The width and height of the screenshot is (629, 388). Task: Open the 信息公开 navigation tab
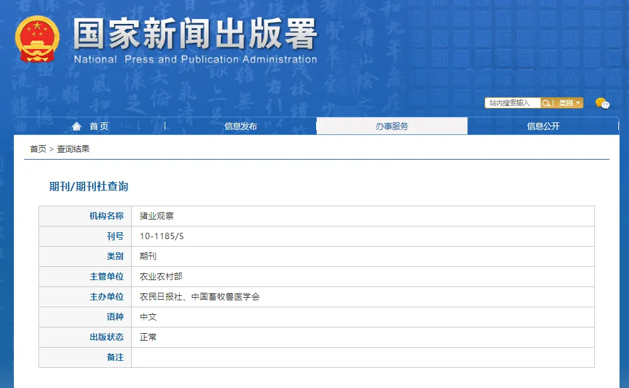point(543,126)
